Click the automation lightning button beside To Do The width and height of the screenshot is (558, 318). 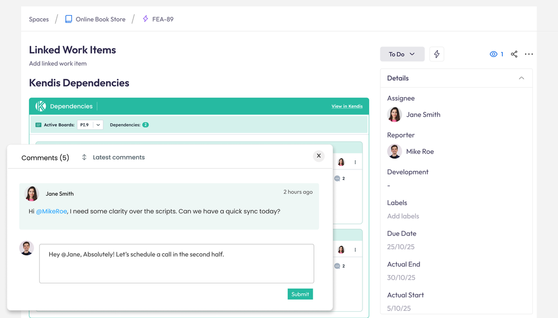437,54
